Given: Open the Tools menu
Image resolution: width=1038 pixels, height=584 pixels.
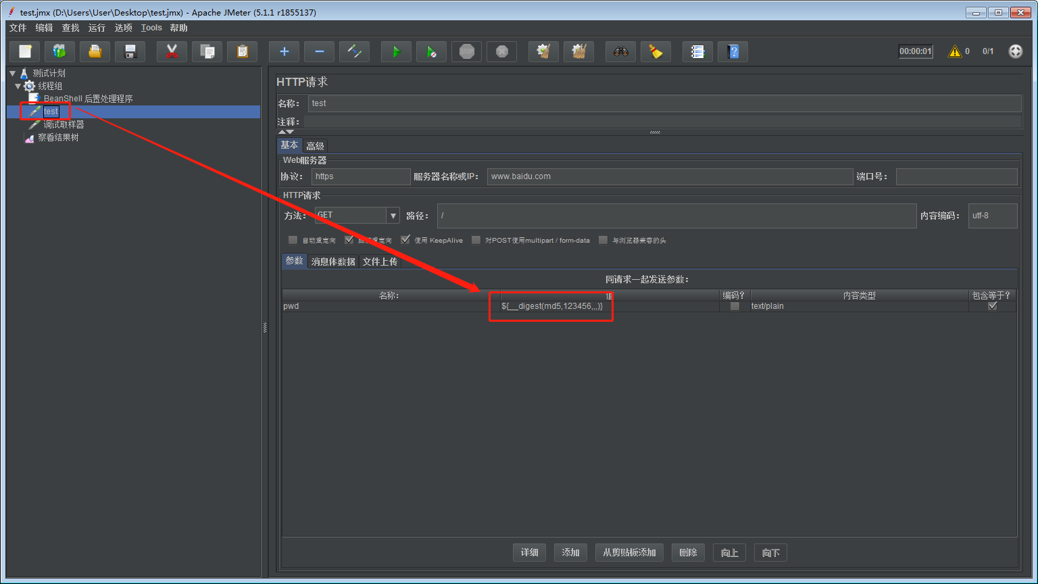Looking at the screenshot, I should click(151, 28).
